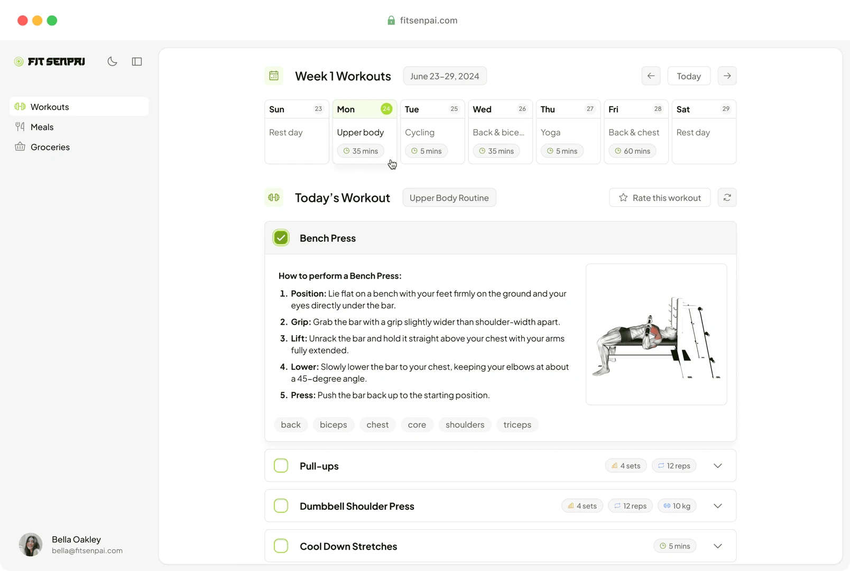Expand Dumbbell Shoulder Press details

717,505
